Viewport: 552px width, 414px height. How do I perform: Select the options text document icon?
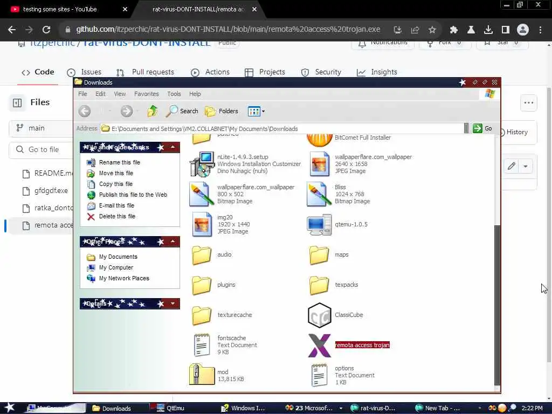319,375
